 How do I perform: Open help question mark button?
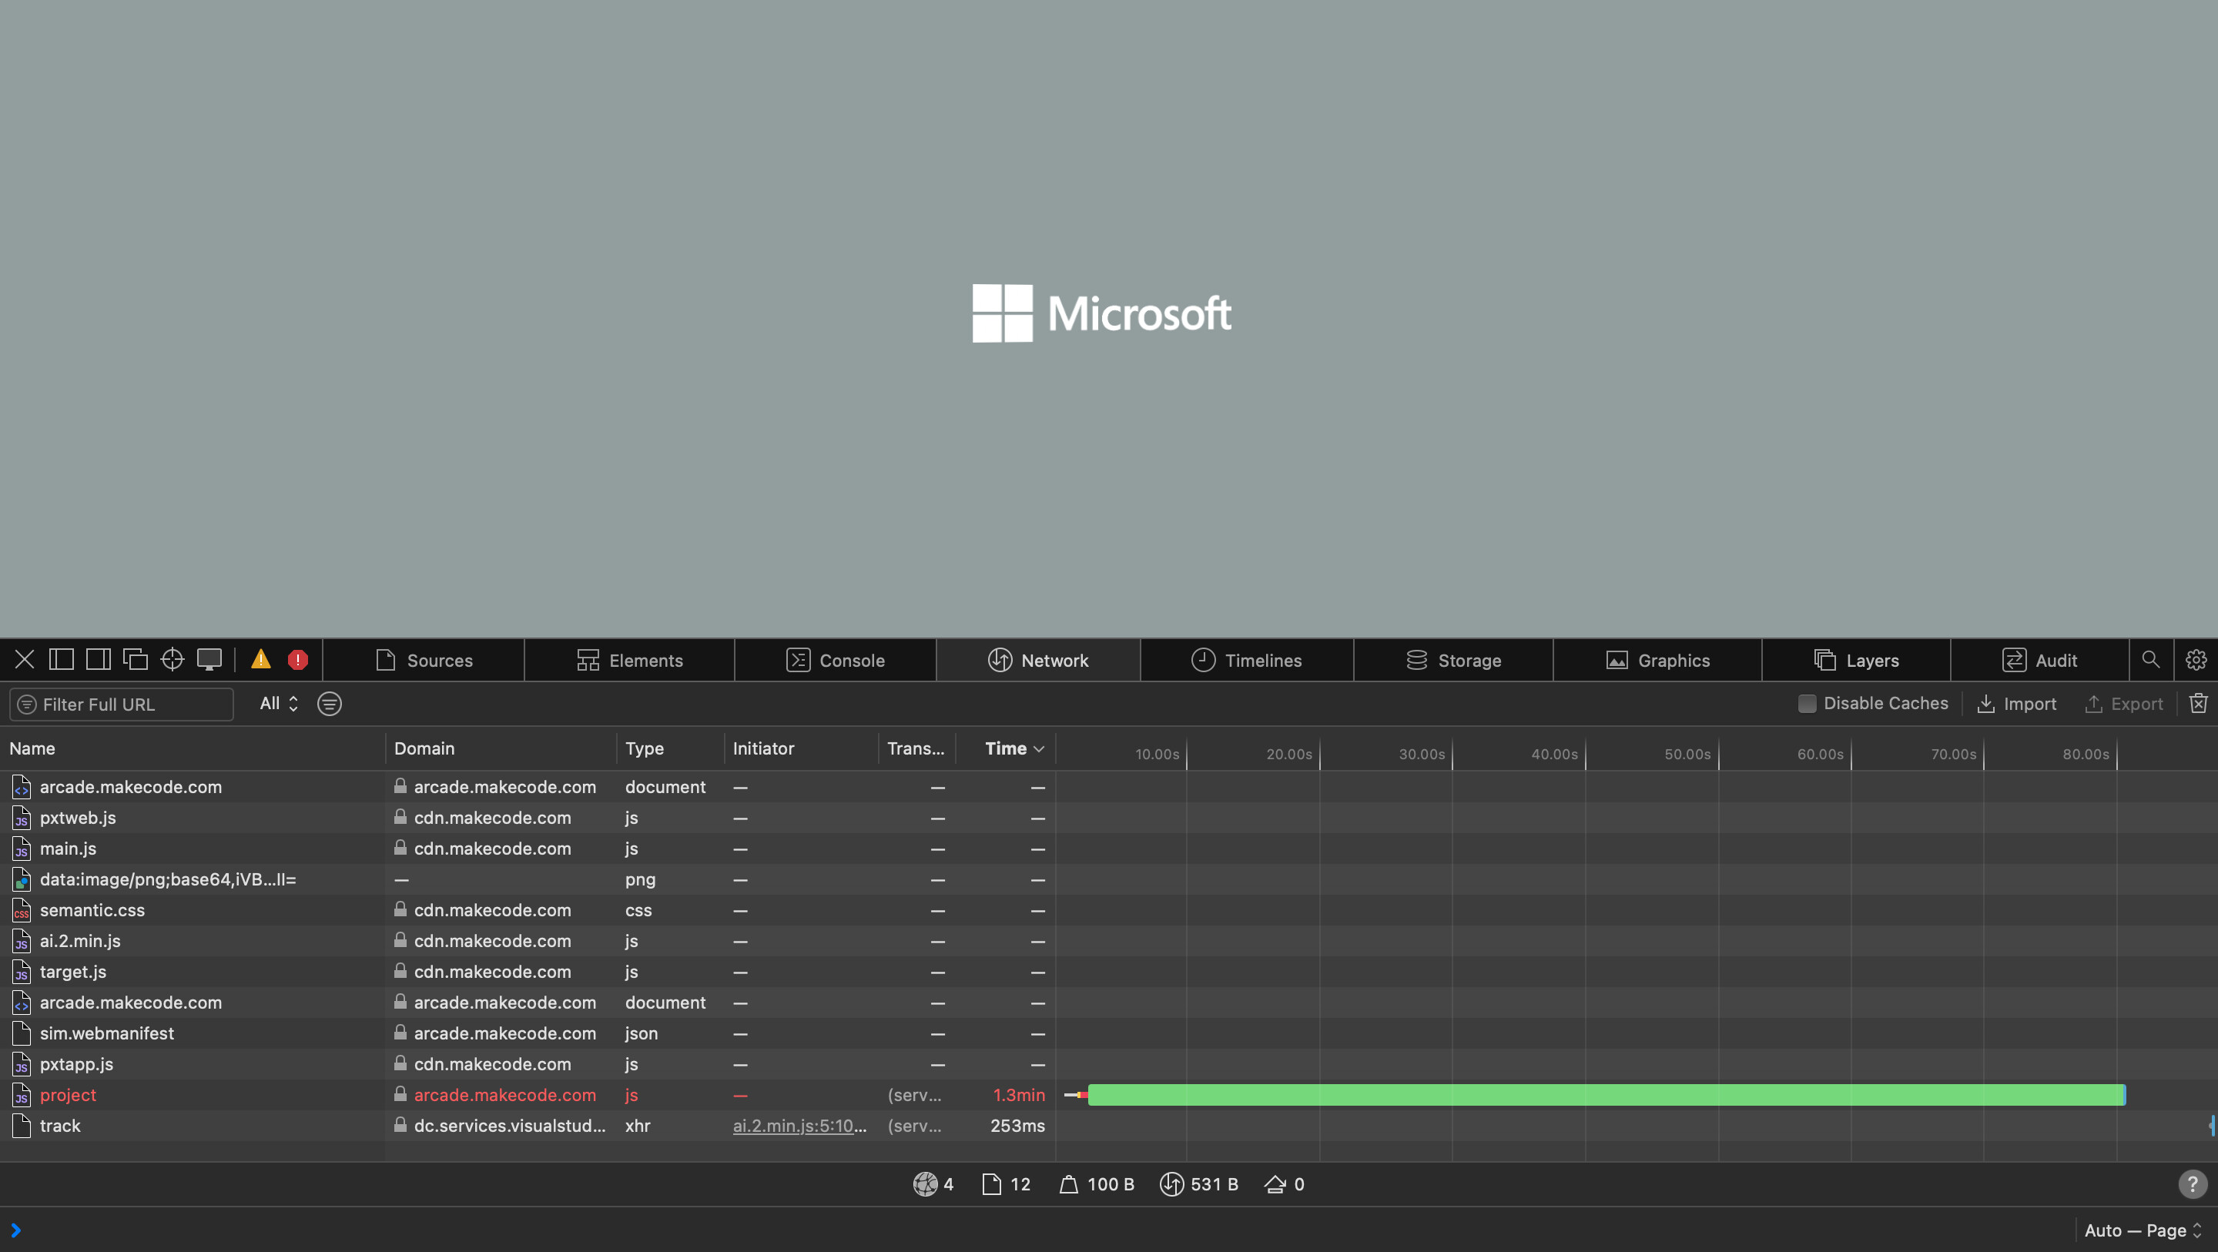(2192, 1184)
